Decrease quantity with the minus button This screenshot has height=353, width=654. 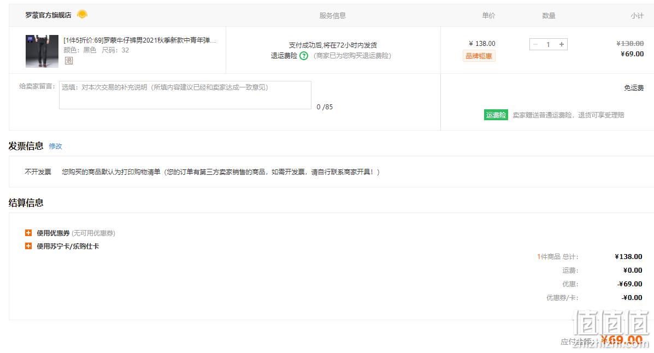click(x=535, y=44)
